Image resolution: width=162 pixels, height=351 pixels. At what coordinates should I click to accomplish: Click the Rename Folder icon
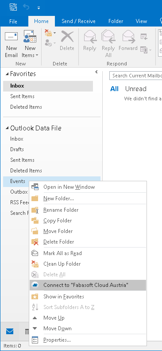pos(35,210)
